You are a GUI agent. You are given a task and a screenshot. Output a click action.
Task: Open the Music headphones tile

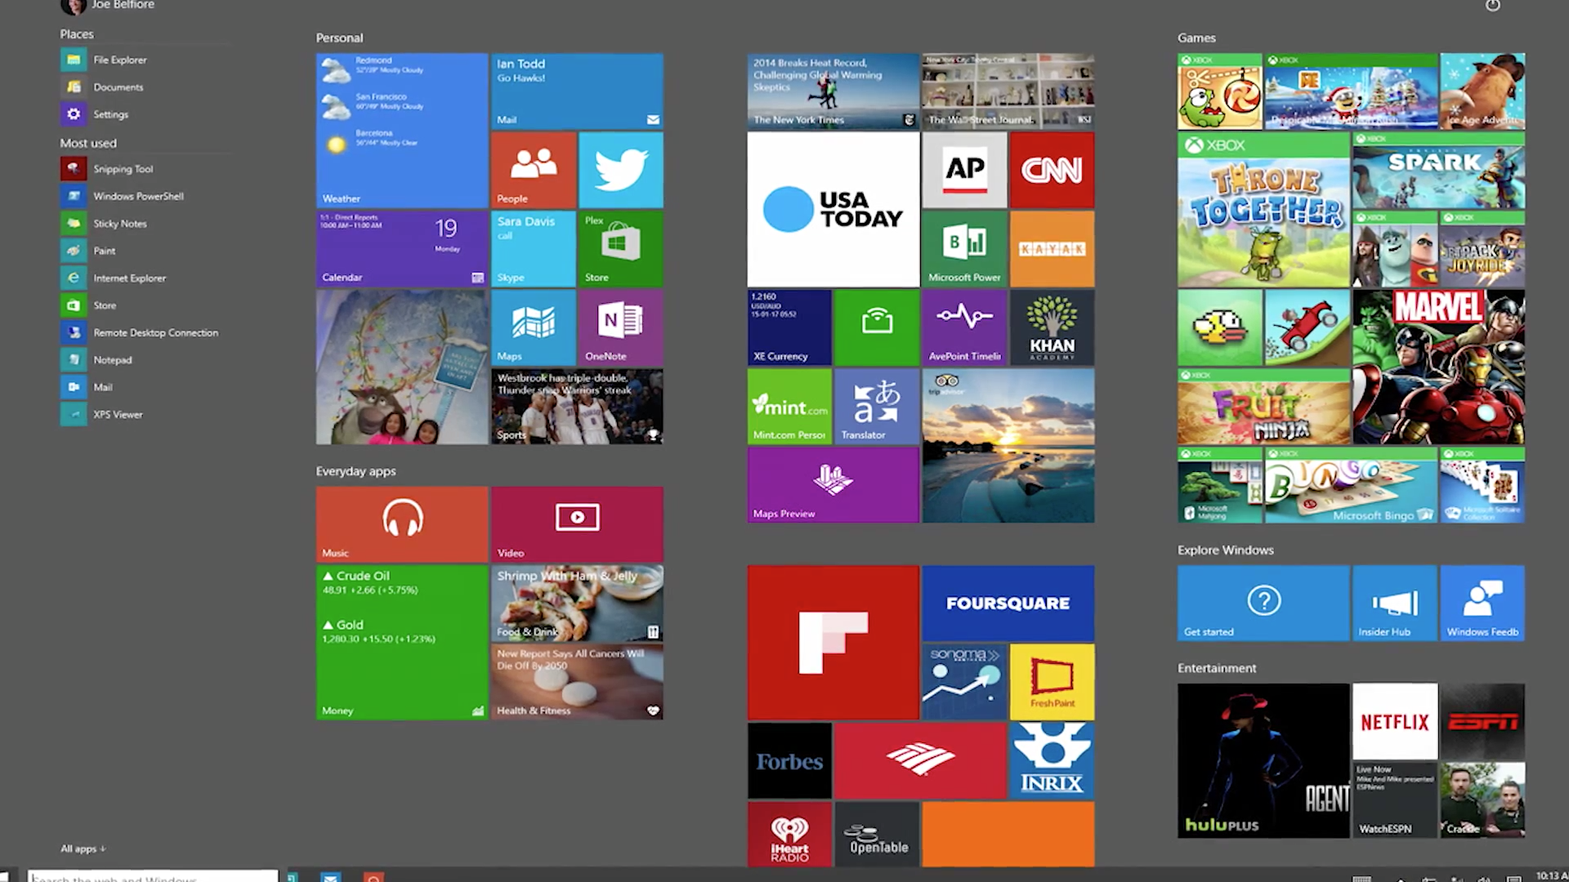[402, 523]
